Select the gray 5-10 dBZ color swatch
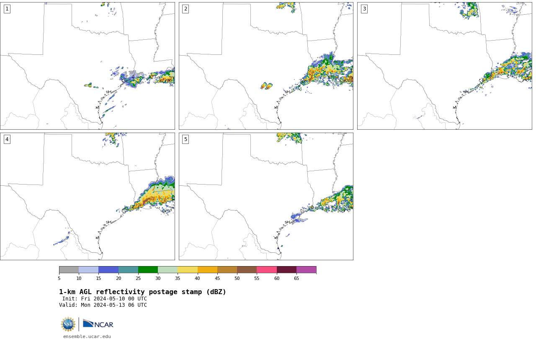Viewport: 536px width, 341px height. point(69,270)
